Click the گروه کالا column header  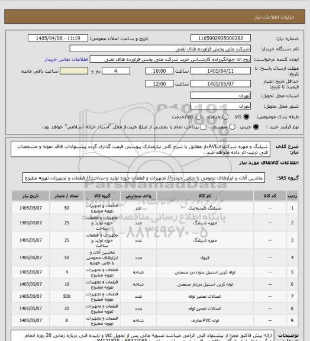tap(102, 196)
